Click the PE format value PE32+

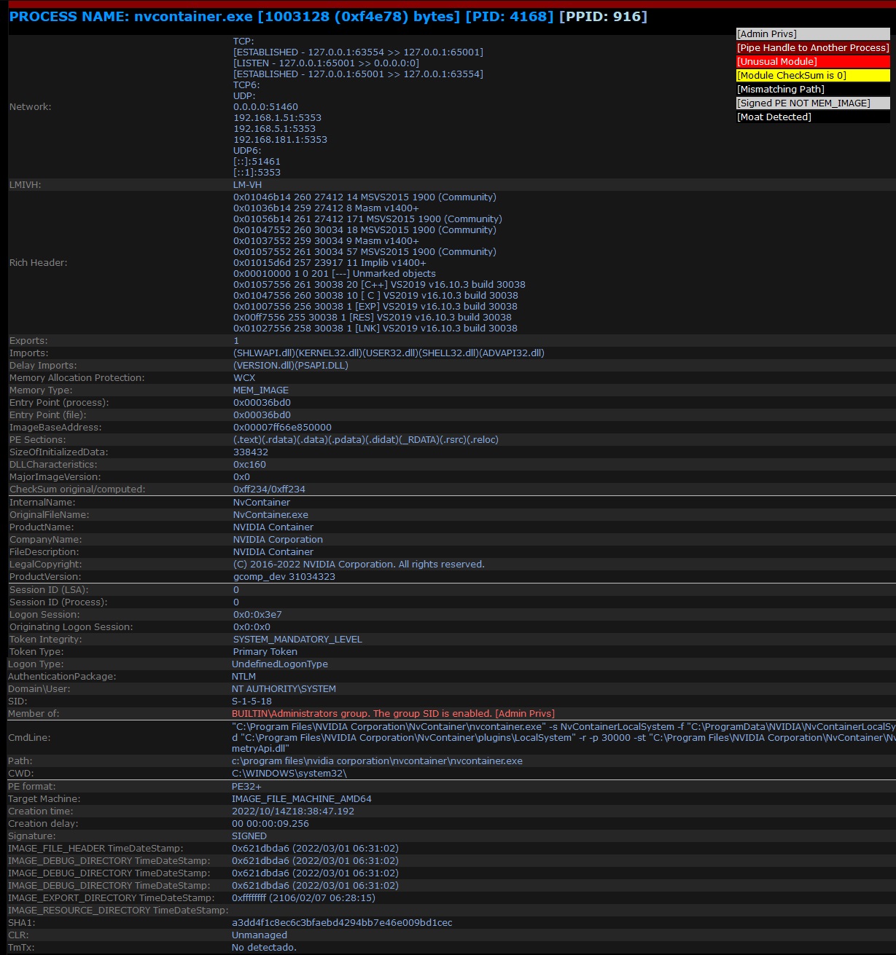(x=246, y=787)
